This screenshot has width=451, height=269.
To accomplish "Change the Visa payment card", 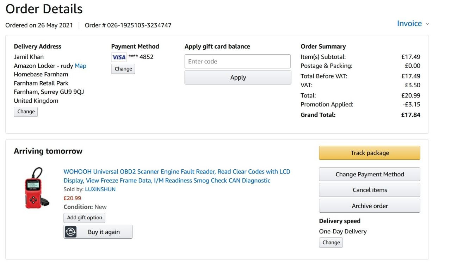I will (x=123, y=69).
